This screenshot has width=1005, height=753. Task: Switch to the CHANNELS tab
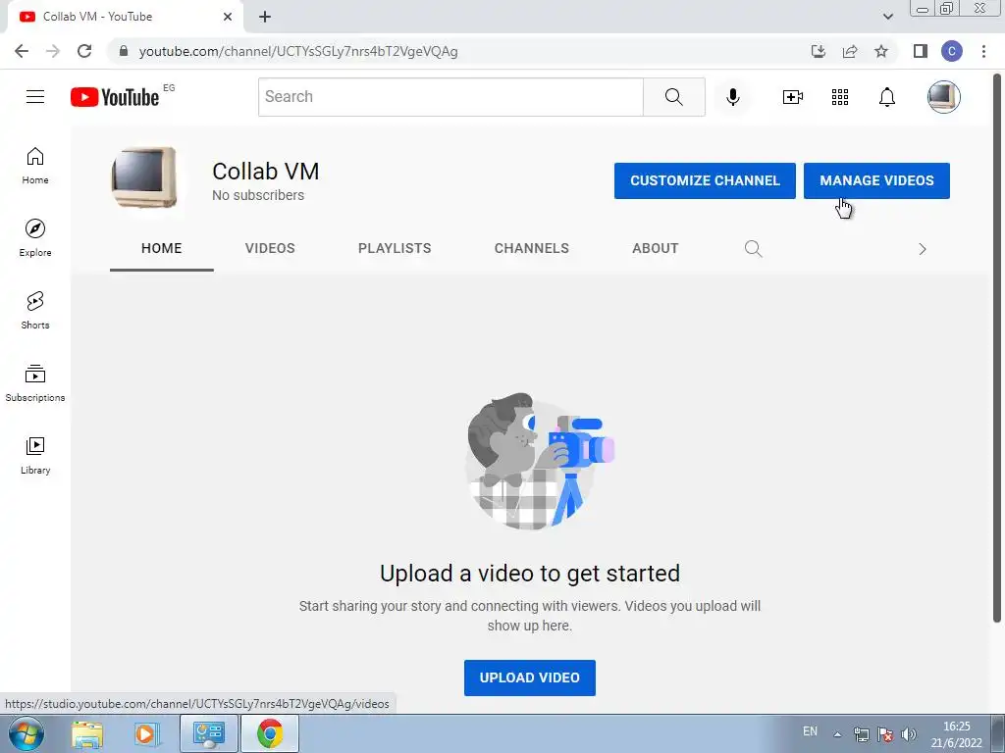coord(531,248)
